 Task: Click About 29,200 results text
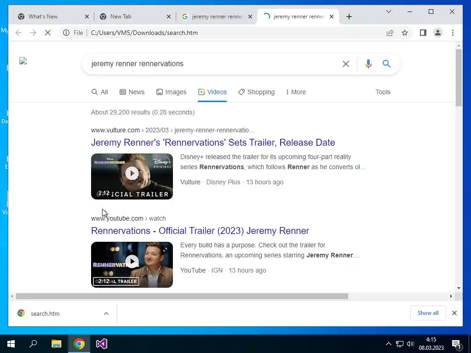(x=143, y=112)
